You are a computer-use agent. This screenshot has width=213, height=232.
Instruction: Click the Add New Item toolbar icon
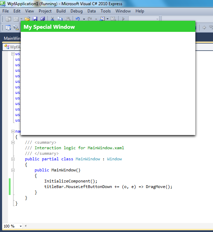click(x=16, y=19)
